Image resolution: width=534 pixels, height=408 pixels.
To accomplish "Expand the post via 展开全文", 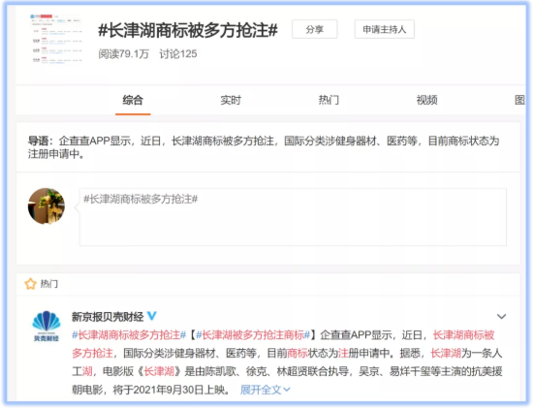I will [x=266, y=390].
